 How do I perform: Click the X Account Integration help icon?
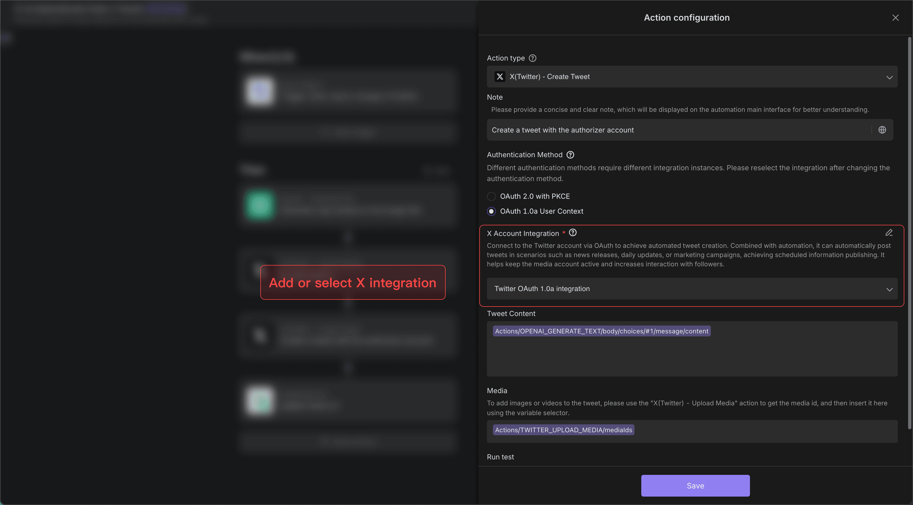coord(573,233)
